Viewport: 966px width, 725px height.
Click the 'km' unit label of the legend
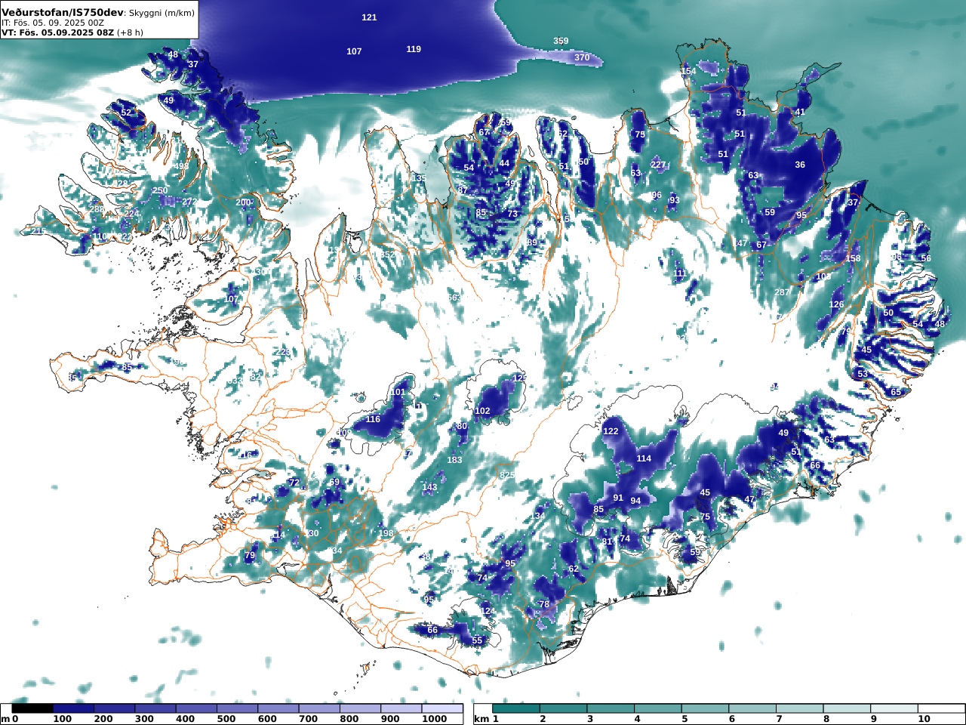(x=481, y=719)
